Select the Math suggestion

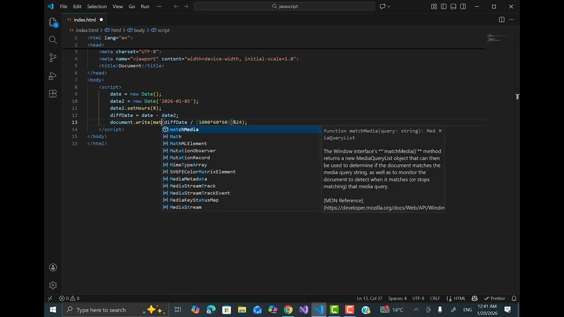point(241,136)
